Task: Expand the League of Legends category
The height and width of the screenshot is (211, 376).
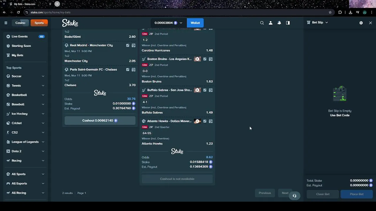Action: coord(43,142)
